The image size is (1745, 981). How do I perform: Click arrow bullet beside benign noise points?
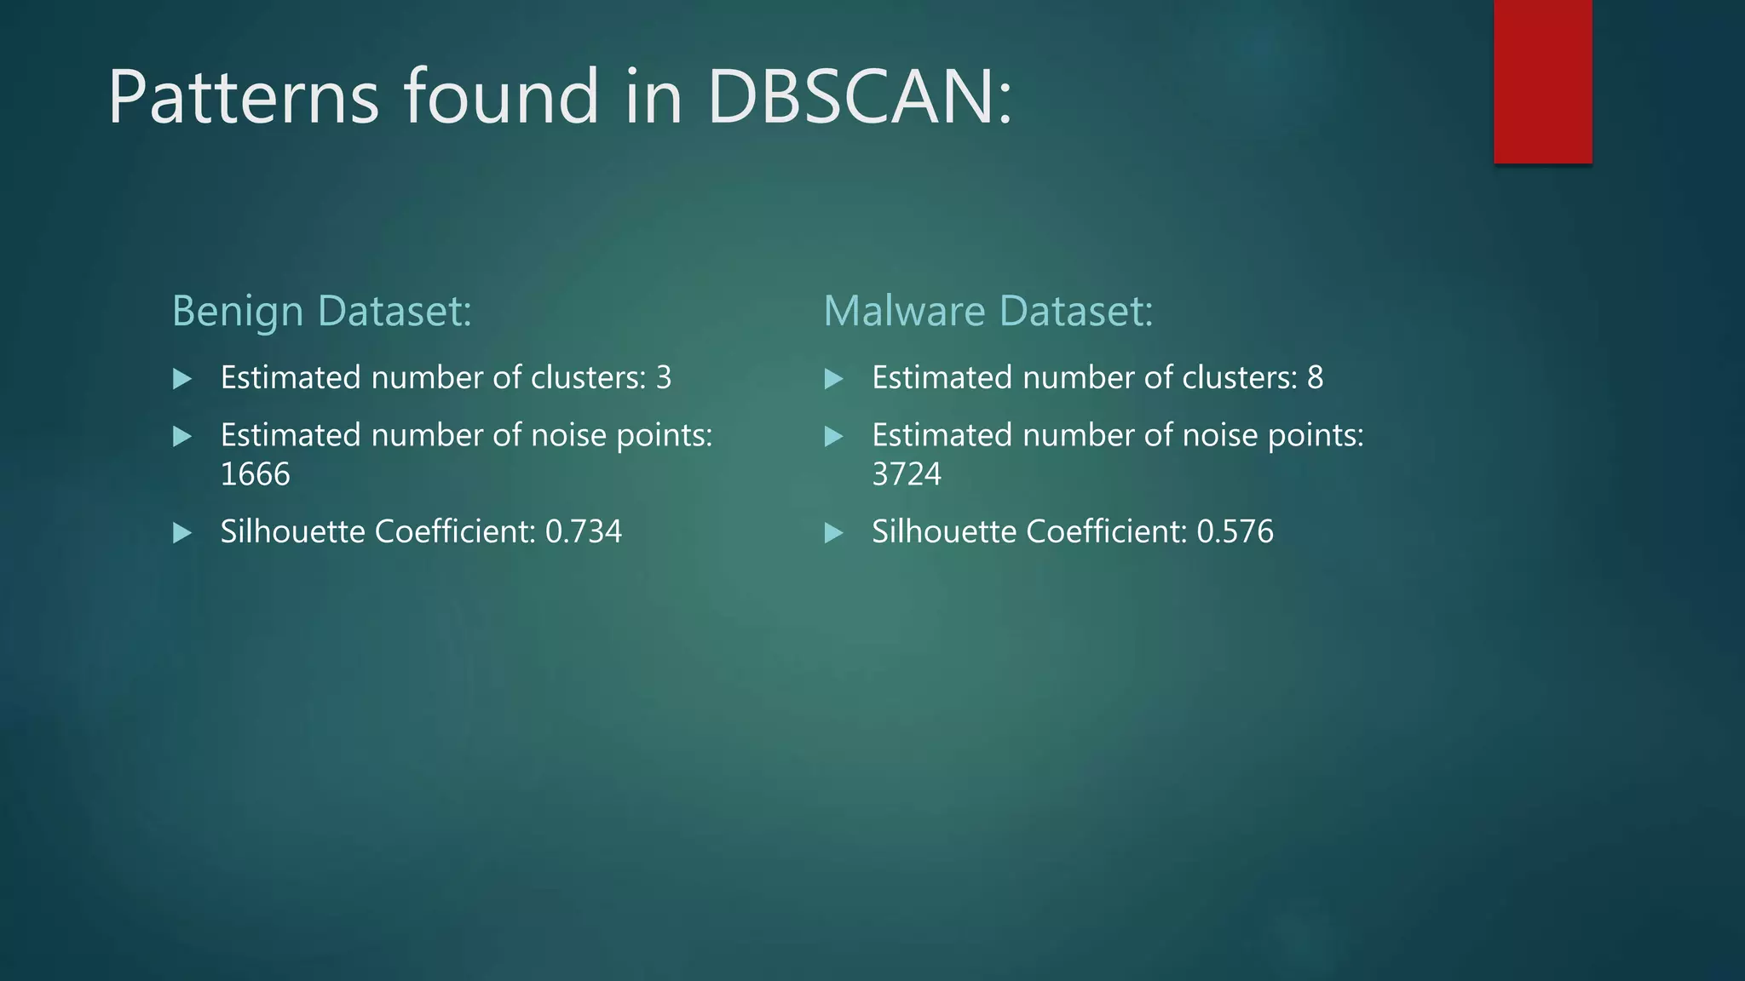pos(182,437)
